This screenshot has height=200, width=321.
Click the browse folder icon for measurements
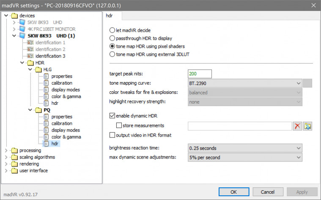[307, 126]
